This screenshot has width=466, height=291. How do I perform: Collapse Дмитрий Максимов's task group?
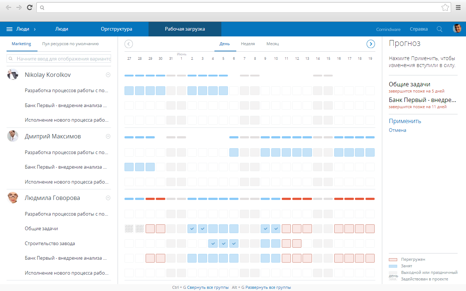click(108, 136)
